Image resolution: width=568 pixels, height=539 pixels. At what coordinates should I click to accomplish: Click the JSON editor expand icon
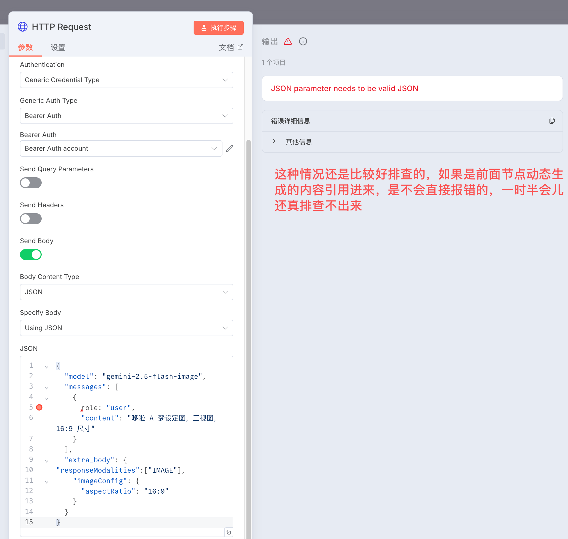coord(228,532)
